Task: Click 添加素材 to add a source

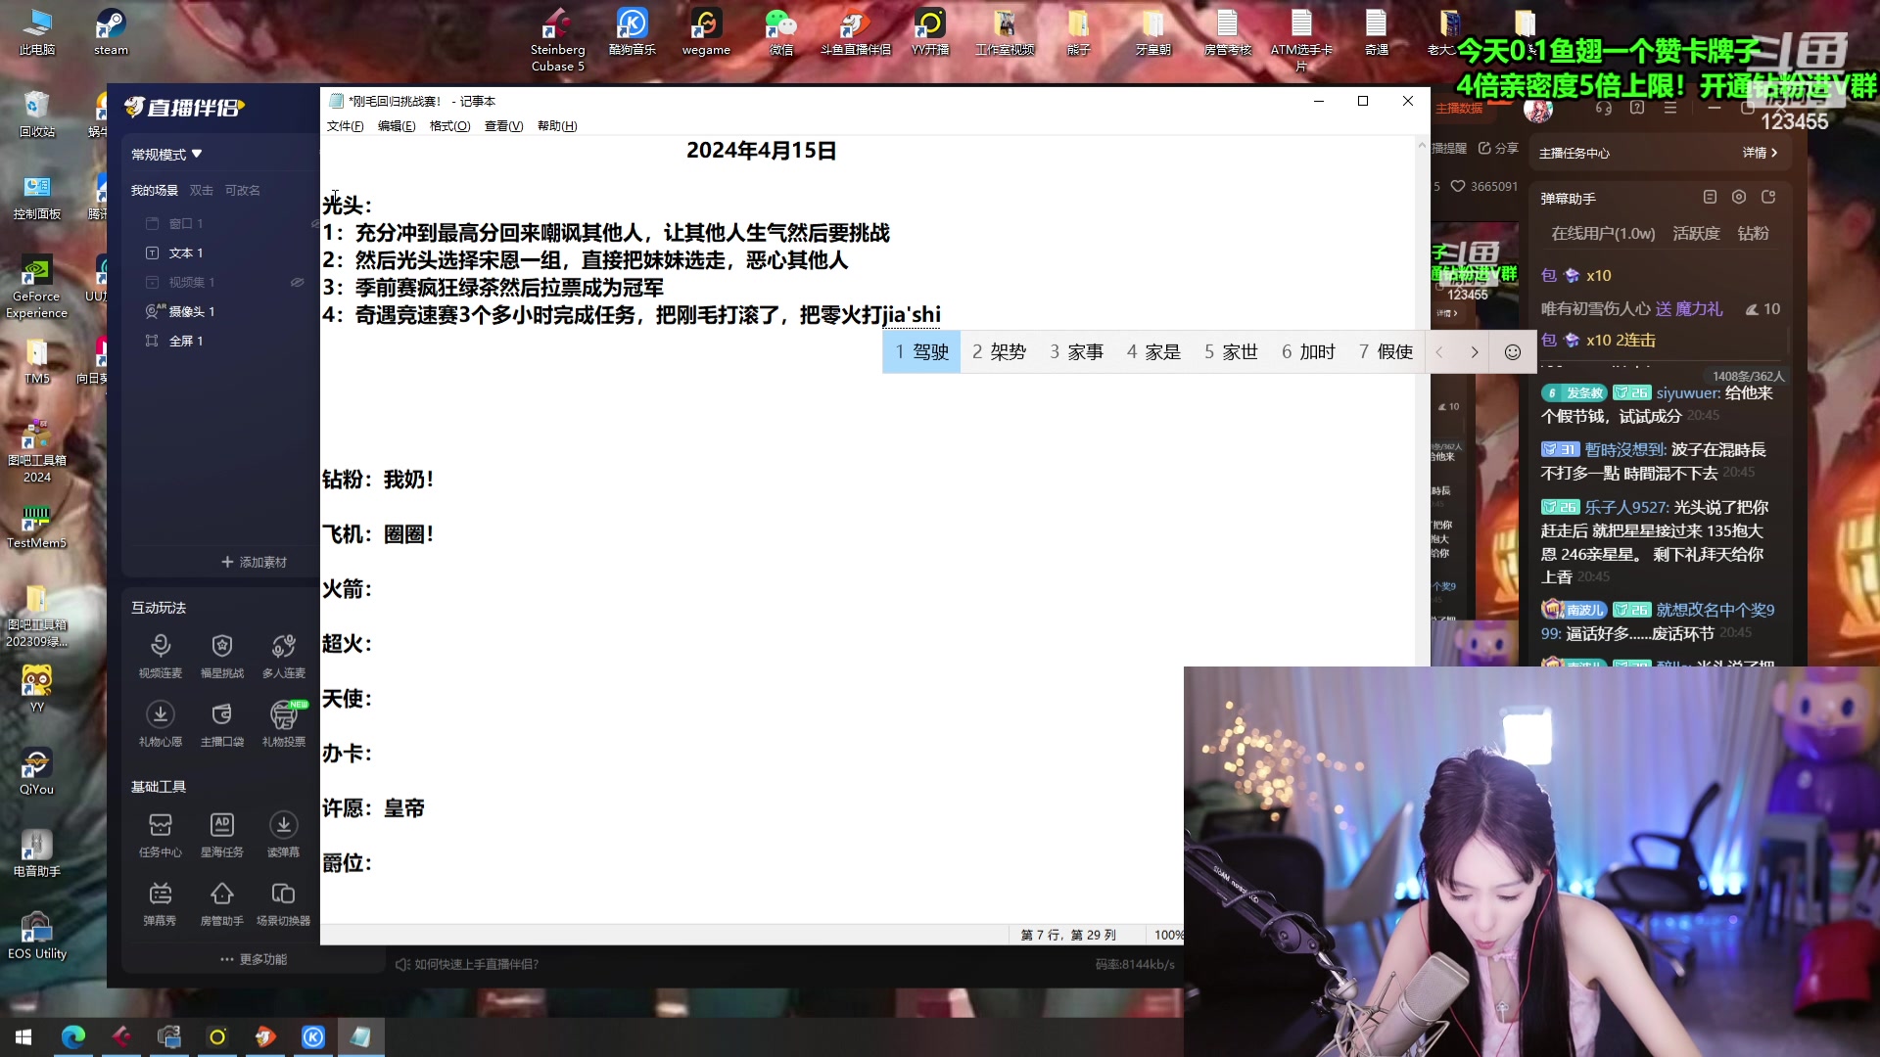Action: [255, 562]
